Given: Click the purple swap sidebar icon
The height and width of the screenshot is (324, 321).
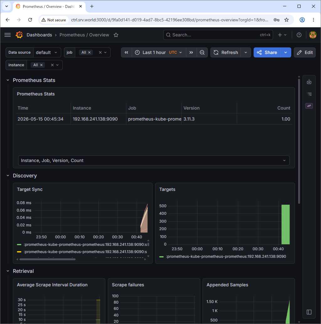Looking at the screenshot, I should tap(309, 106).
